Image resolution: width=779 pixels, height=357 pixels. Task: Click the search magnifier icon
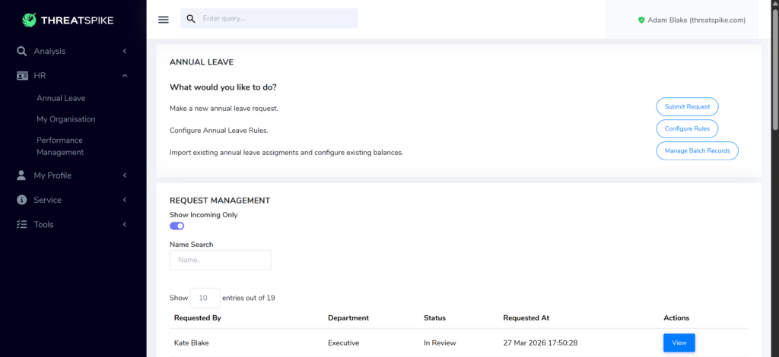pos(191,19)
